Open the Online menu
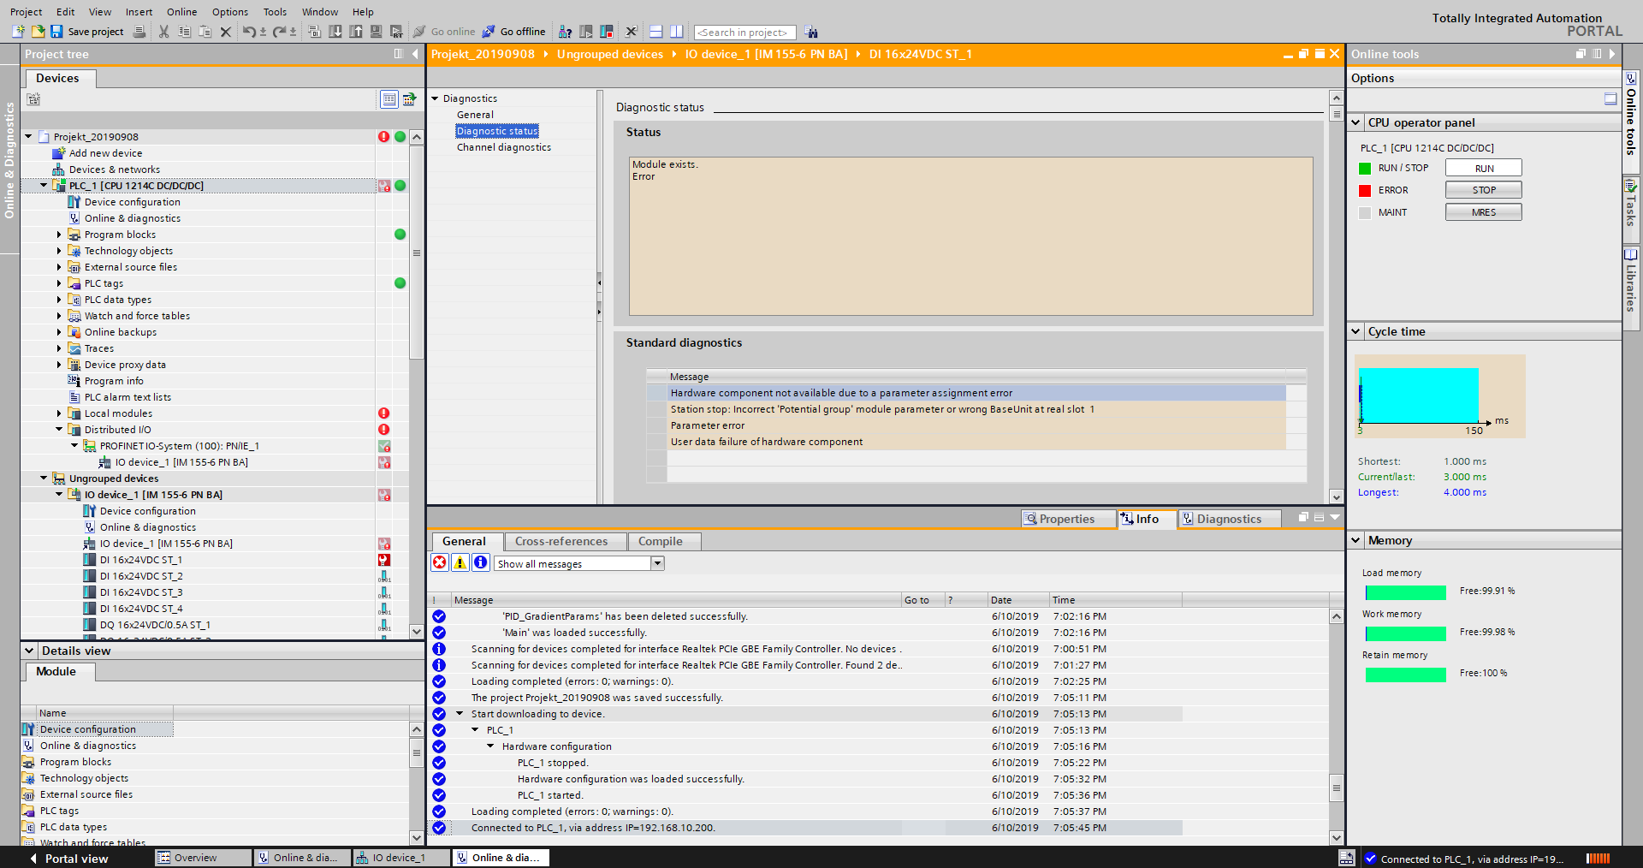 [181, 12]
